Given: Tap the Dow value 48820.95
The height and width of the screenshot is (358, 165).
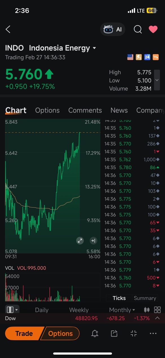Looking at the screenshot, I should point(86,318).
